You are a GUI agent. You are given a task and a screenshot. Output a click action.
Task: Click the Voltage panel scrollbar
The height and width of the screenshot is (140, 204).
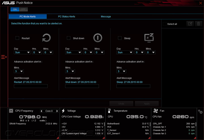click(104, 124)
